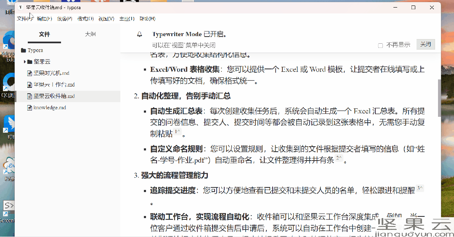Open the 帮助(H) menu
The image size is (454, 237).
coord(147,19)
